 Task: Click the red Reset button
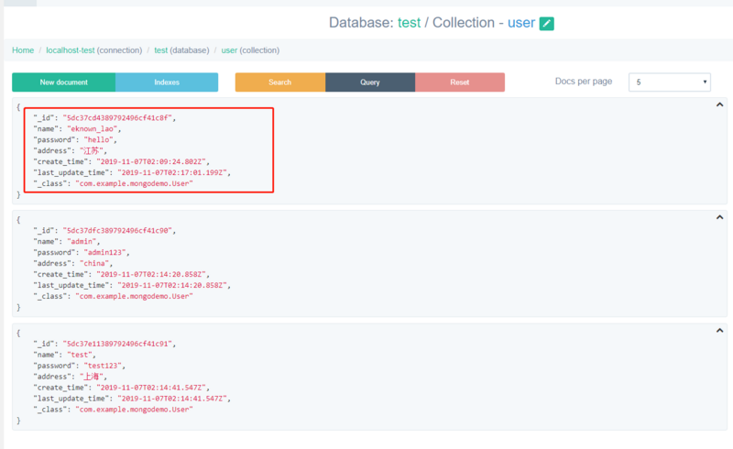pos(460,82)
